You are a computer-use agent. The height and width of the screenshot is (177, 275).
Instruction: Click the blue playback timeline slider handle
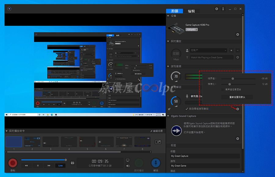point(66,160)
